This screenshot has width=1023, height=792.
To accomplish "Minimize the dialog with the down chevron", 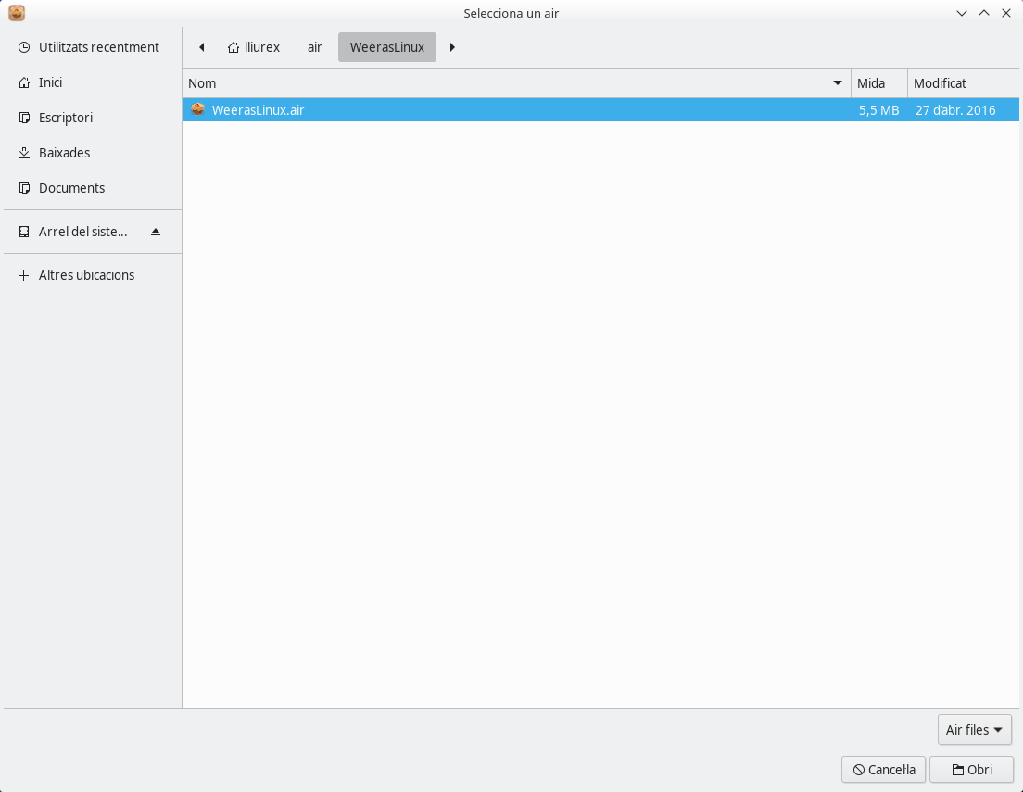I will (x=962, y=13).
